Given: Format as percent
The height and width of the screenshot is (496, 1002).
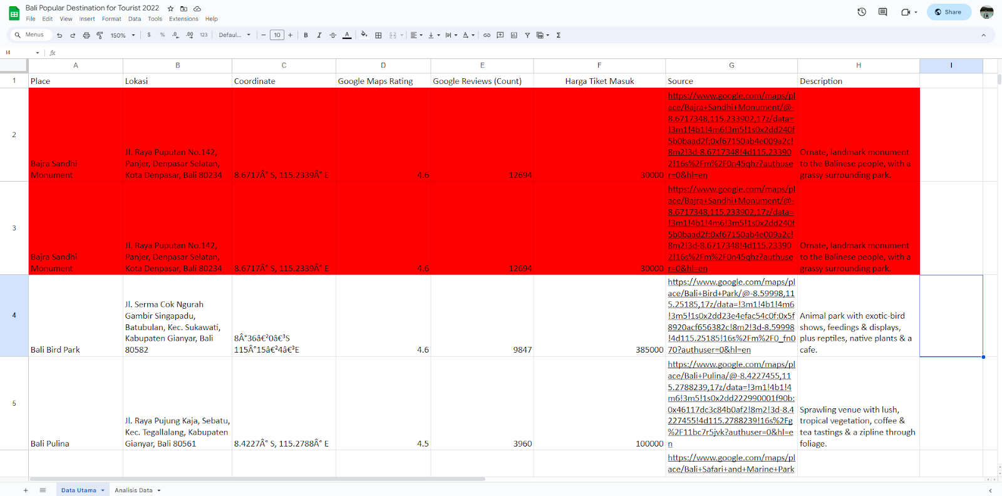Looking at the screenshot, I should click(x=162, y=35).
